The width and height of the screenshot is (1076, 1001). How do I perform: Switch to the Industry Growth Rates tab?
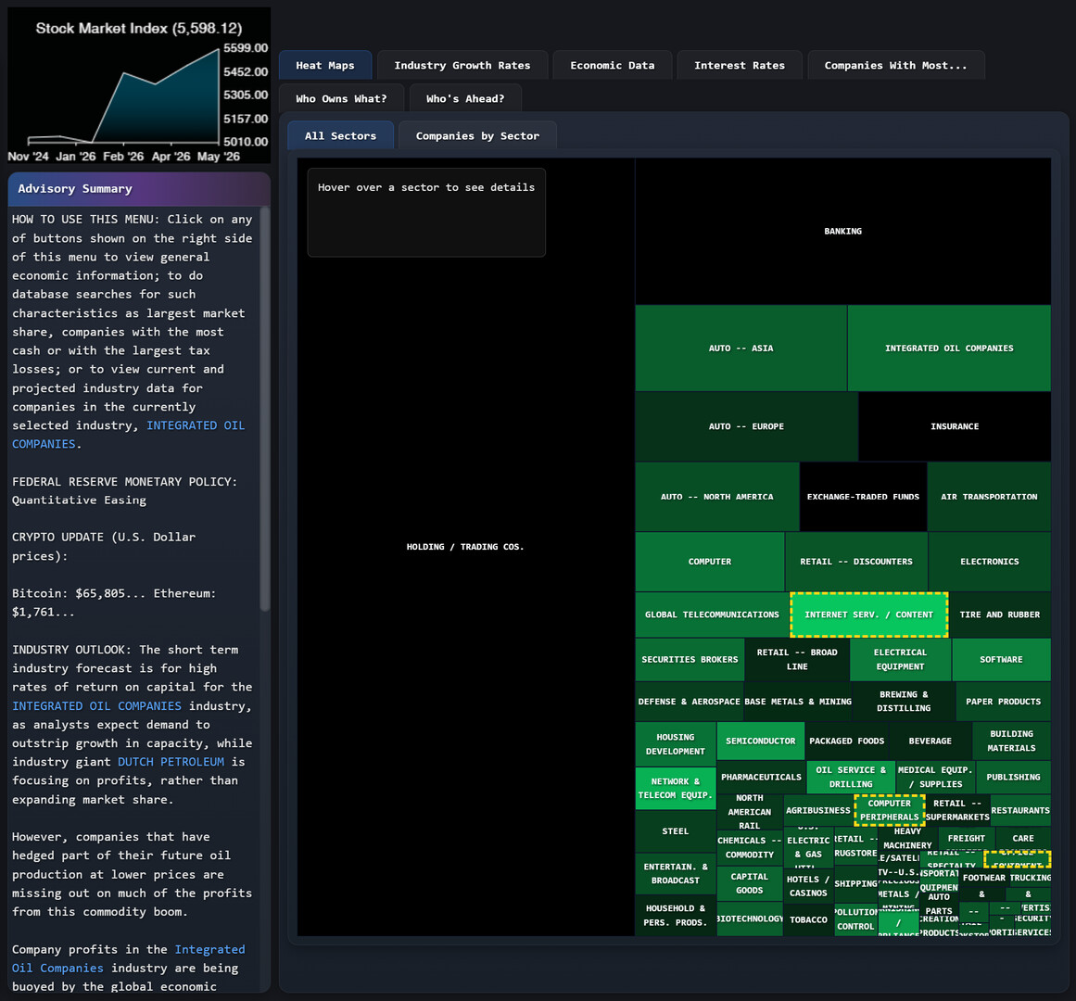tap(462, 65)
